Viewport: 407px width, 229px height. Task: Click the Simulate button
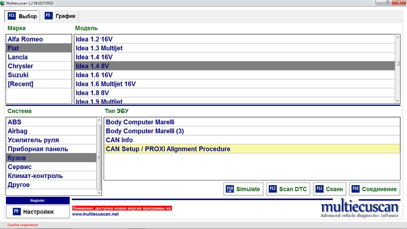click(x=243, y=189)
